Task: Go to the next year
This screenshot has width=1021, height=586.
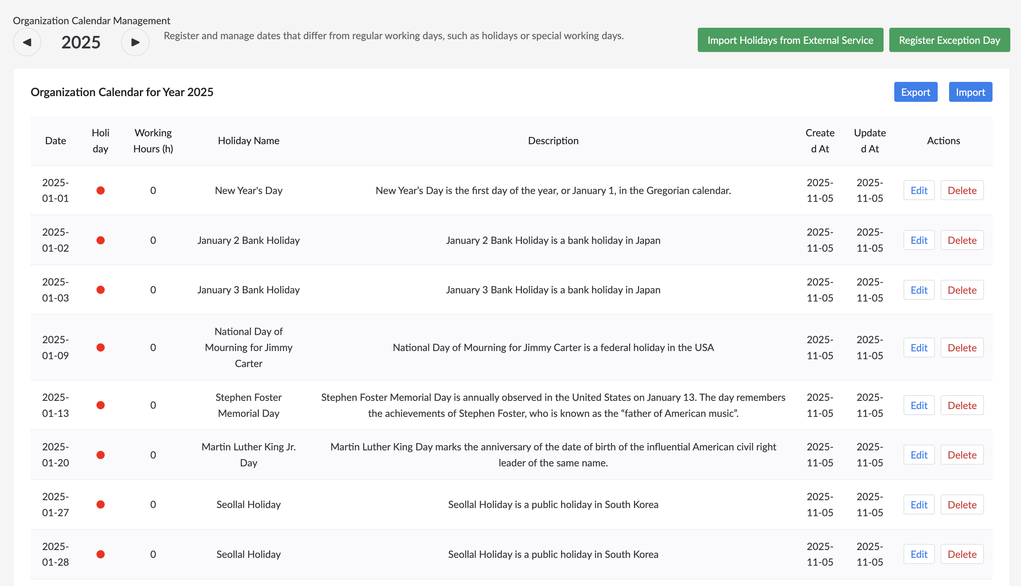Action: (x=135, y=41)
